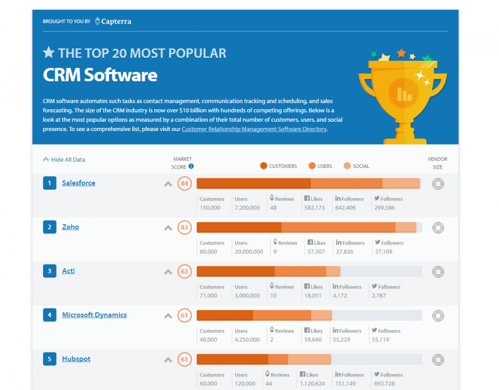Click Microsoft Dynamics LinkedIn icon
The height and width of the screenshot is (390, 499).
point(335,330)
